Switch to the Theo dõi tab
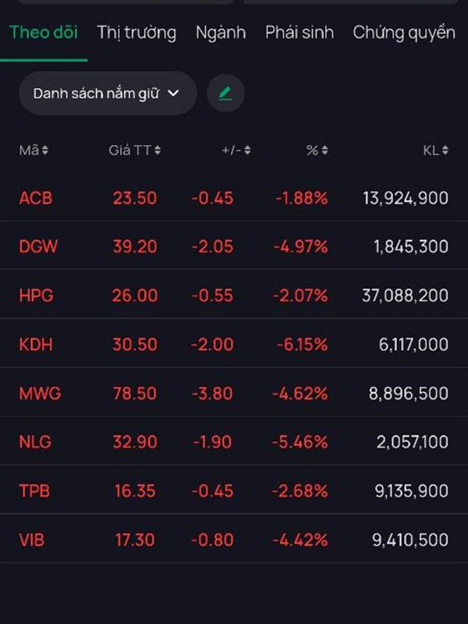Viewport: 468px width, 624px height. [44, 33]
